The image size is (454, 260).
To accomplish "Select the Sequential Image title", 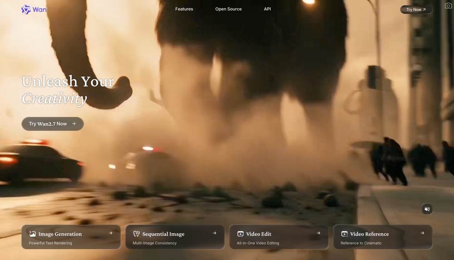I will [x=163, y=234].
